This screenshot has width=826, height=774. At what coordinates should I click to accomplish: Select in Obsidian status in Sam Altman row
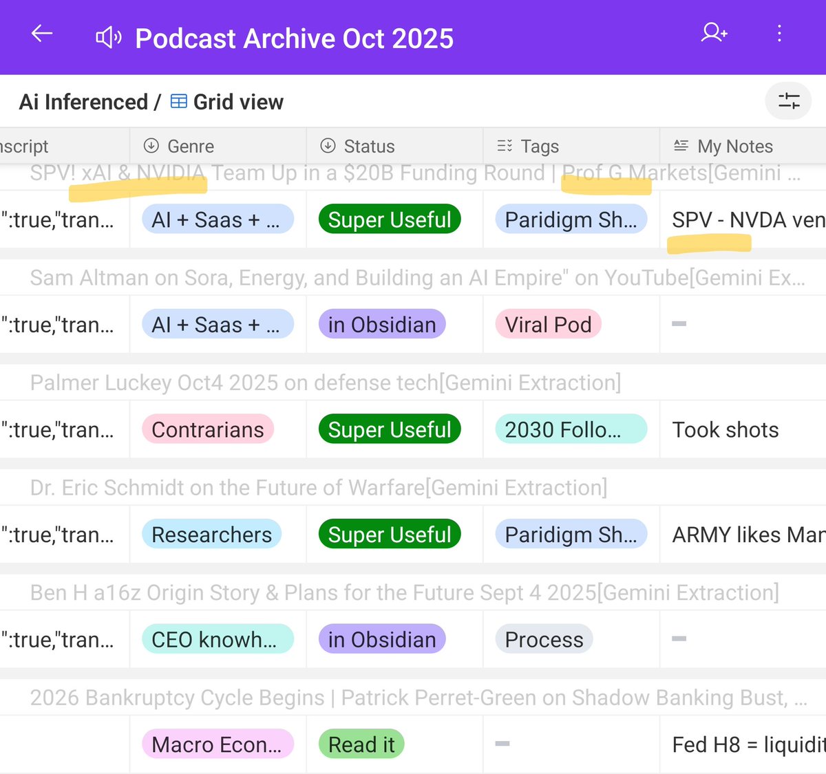click(x=382, y=324)
